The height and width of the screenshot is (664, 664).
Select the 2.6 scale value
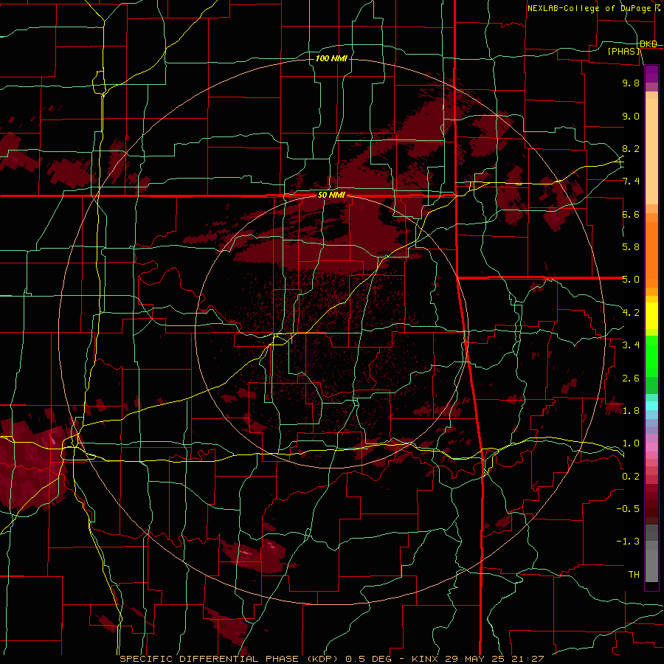[631, 378]
